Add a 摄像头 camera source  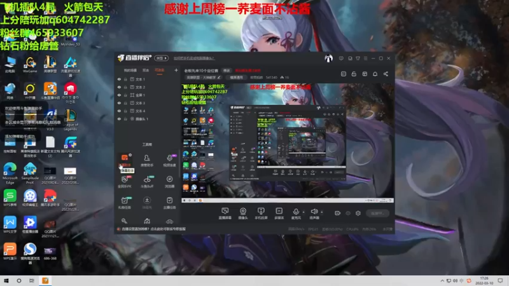point(243,214)
